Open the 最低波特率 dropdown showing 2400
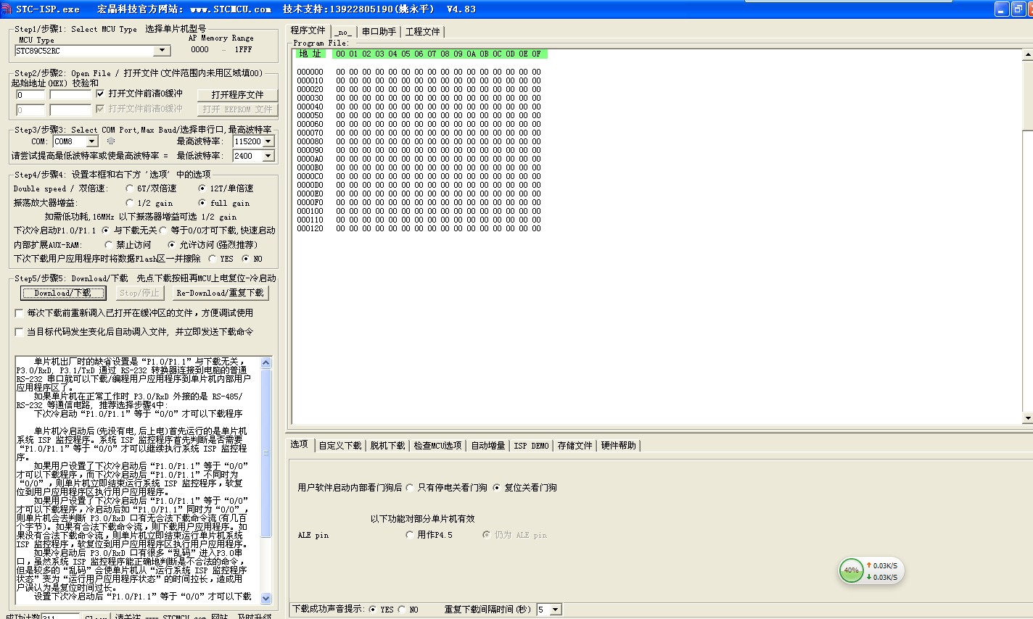 click(268, 156)
